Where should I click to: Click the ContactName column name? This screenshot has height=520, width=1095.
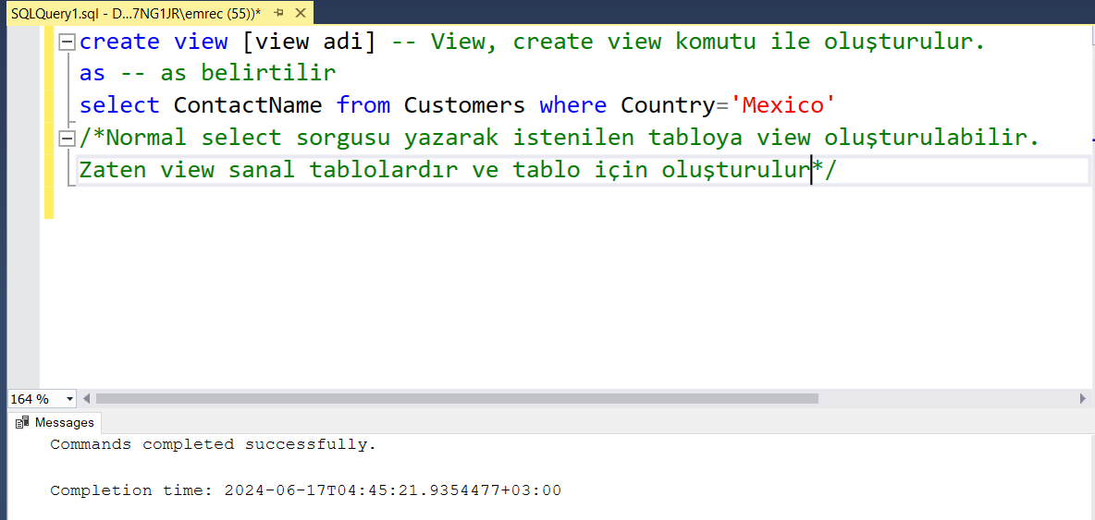pos(248,105)
